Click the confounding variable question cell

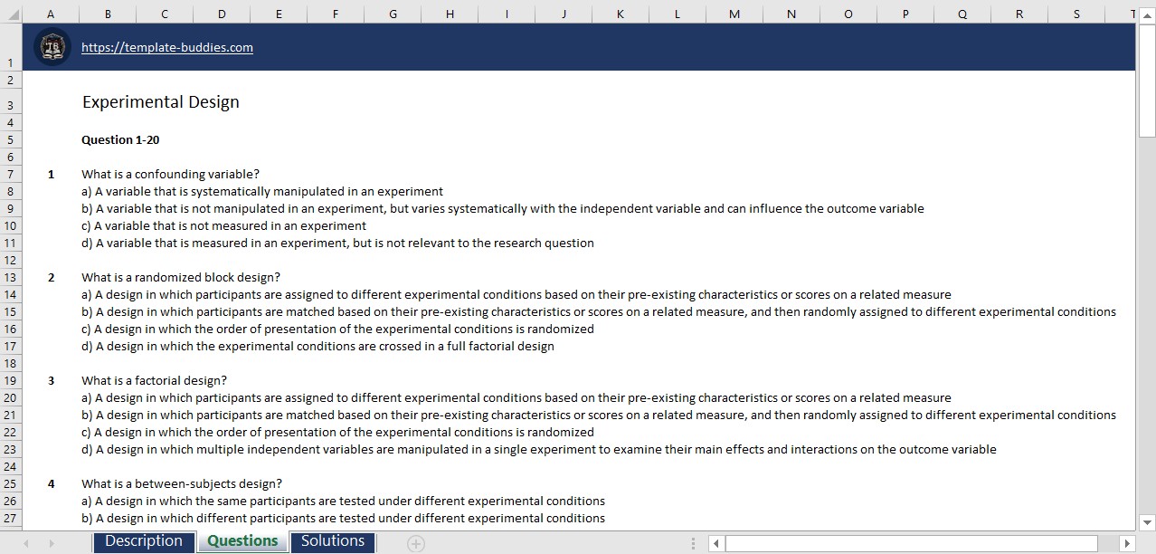[171, 174]
